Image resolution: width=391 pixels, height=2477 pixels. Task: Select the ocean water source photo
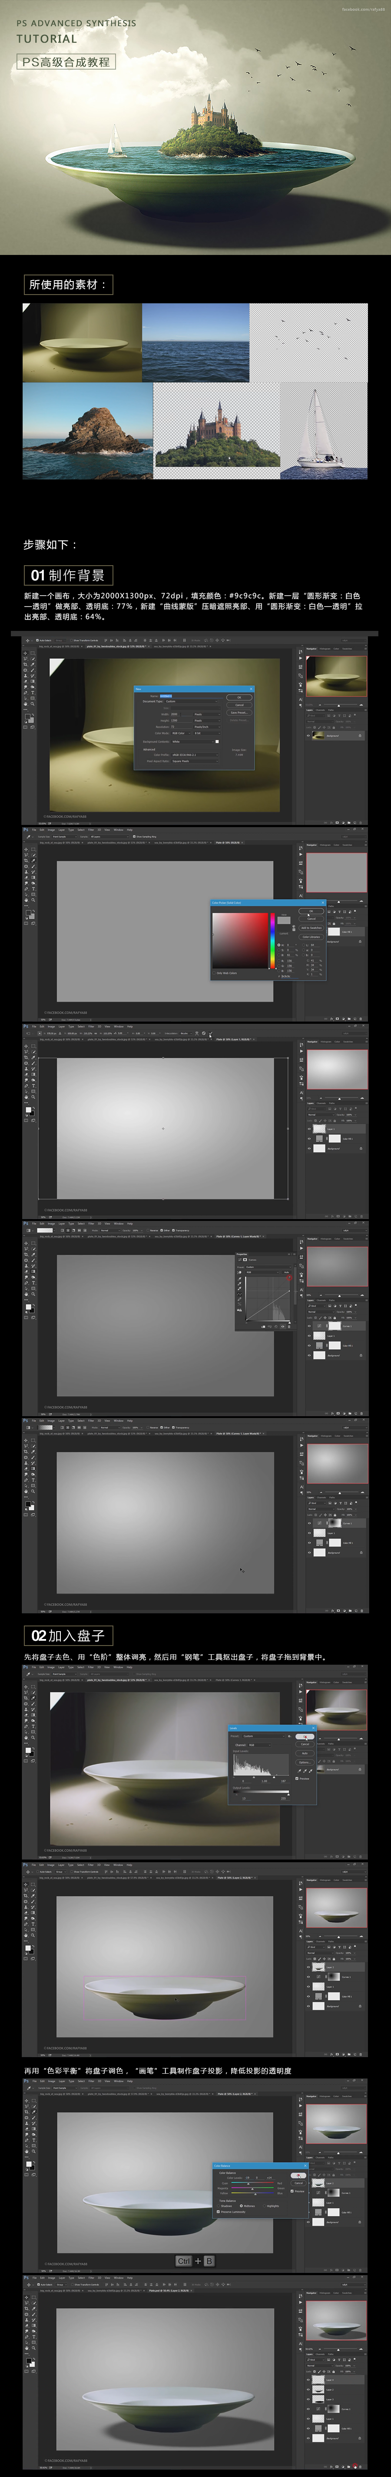(196, 343)
